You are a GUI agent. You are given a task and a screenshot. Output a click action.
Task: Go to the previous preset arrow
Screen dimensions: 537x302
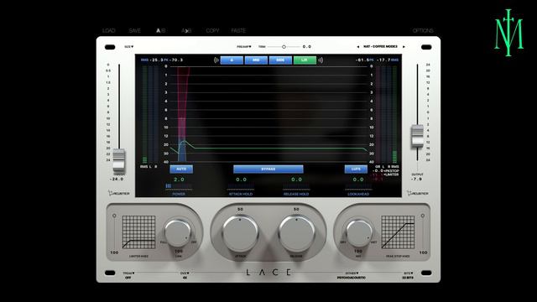358,47
